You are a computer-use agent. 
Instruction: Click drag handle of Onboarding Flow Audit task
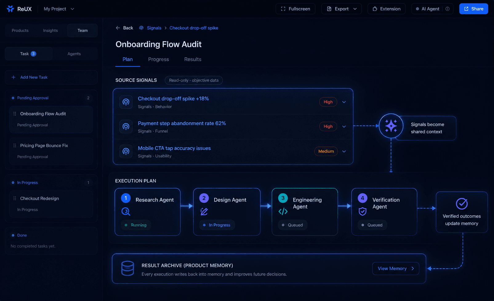[15, 114]
